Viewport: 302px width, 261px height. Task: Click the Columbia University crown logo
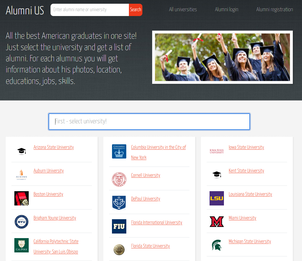[x=119, y=151]
